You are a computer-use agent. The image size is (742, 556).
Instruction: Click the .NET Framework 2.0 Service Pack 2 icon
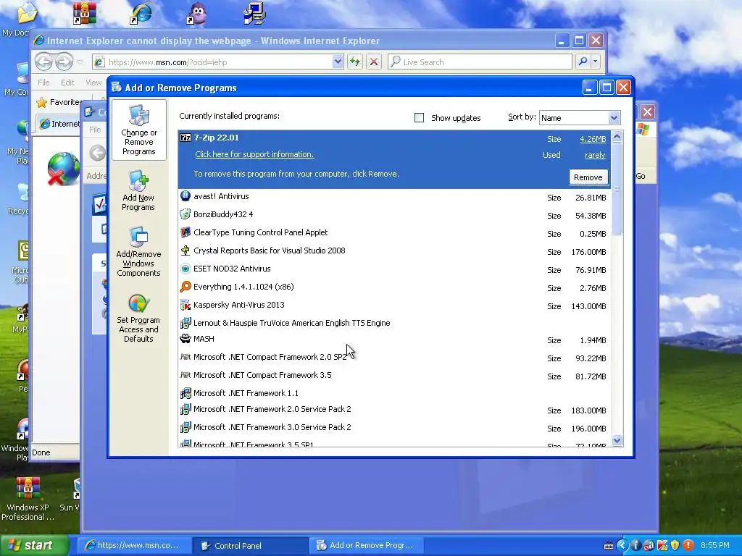pos(185,409)
